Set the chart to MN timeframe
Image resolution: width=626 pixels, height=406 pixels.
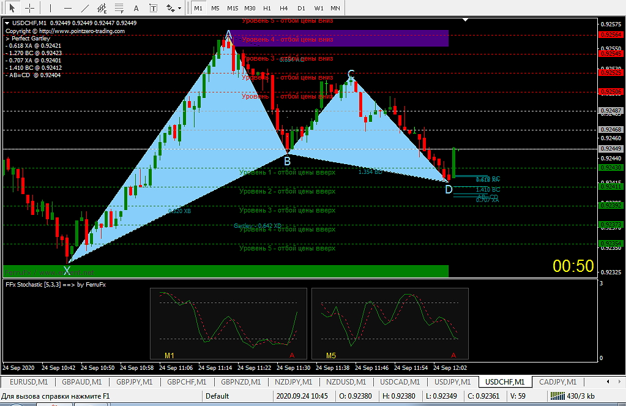pyautogui.click(x=335, y=8)
